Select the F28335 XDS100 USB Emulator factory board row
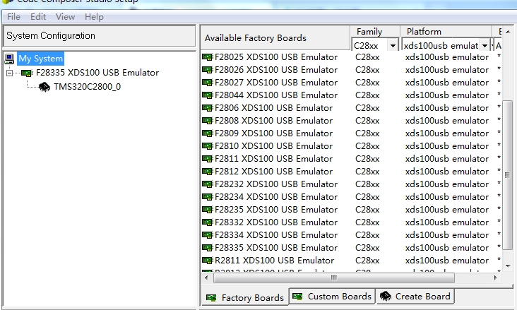Image resolution: width=517 pixels, height=310 pixels. (x=276, y=248)
